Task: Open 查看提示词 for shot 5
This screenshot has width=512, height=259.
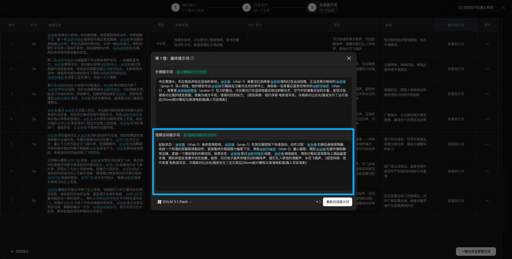Action: click(456, 144)
